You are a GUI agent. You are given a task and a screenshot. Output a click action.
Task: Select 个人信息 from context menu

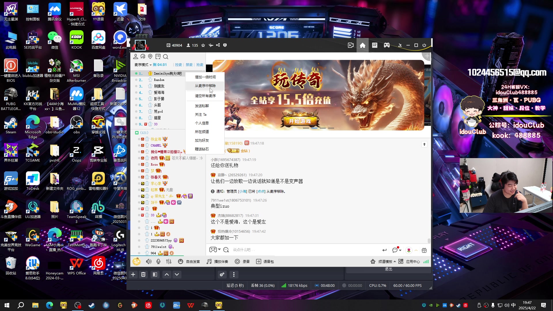[x=205, y=123]
